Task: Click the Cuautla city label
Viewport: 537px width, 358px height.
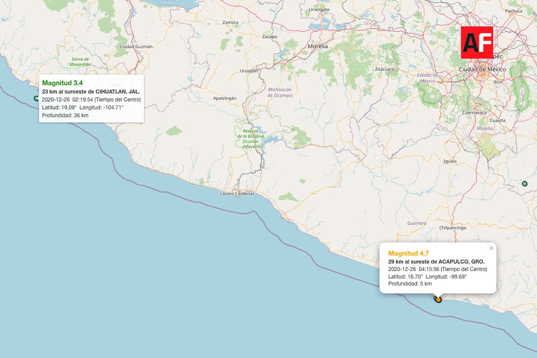Action: pyautogui.click(x=498, y=120)
